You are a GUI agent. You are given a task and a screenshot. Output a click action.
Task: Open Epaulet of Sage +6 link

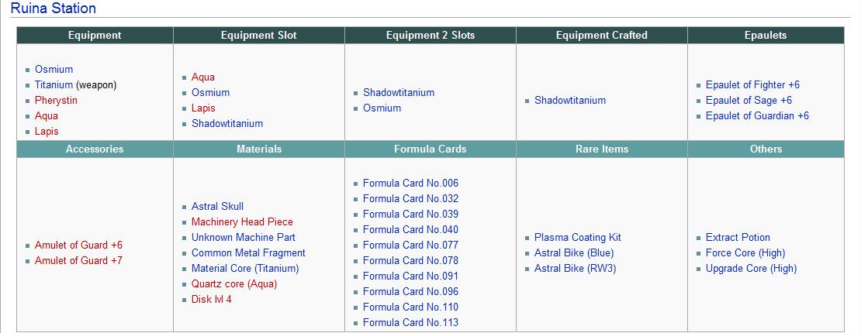[749, 101]
